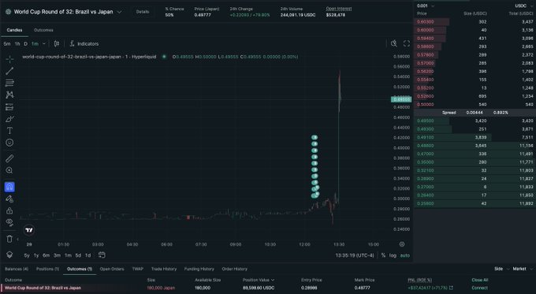Image resolution: width=536 pixels, height=294 pixels.
Task: Set range to 5y
Action: tap(27, 255)
